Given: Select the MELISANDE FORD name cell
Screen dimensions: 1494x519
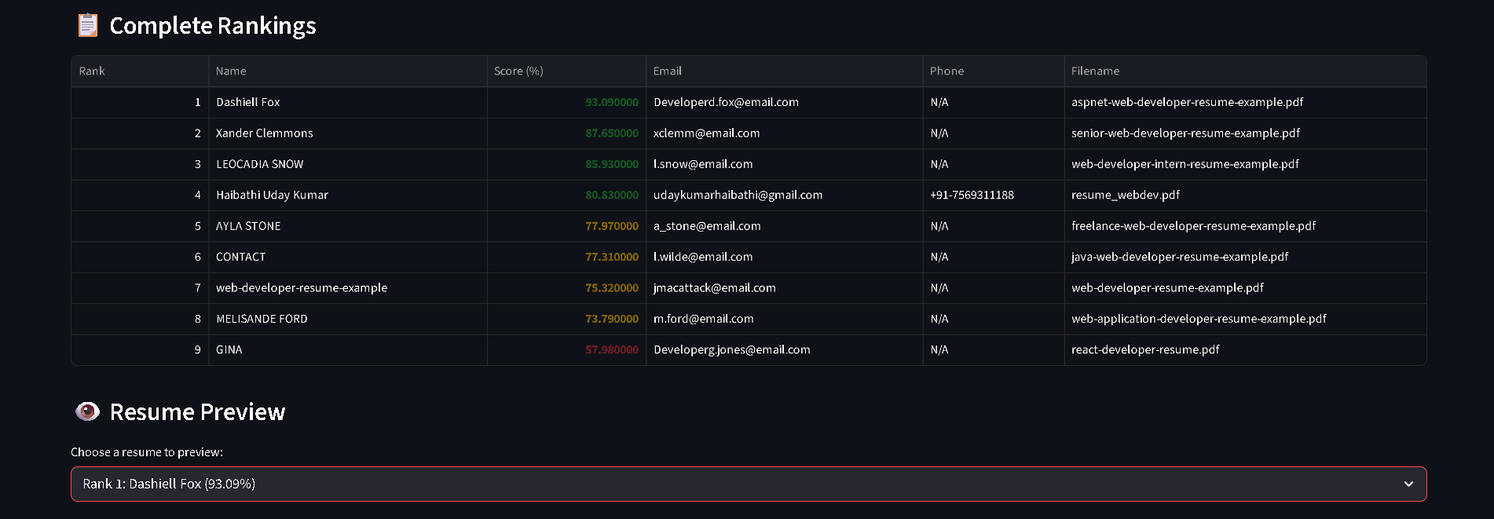Looking at the screenshot, I should tap(348, 320).
